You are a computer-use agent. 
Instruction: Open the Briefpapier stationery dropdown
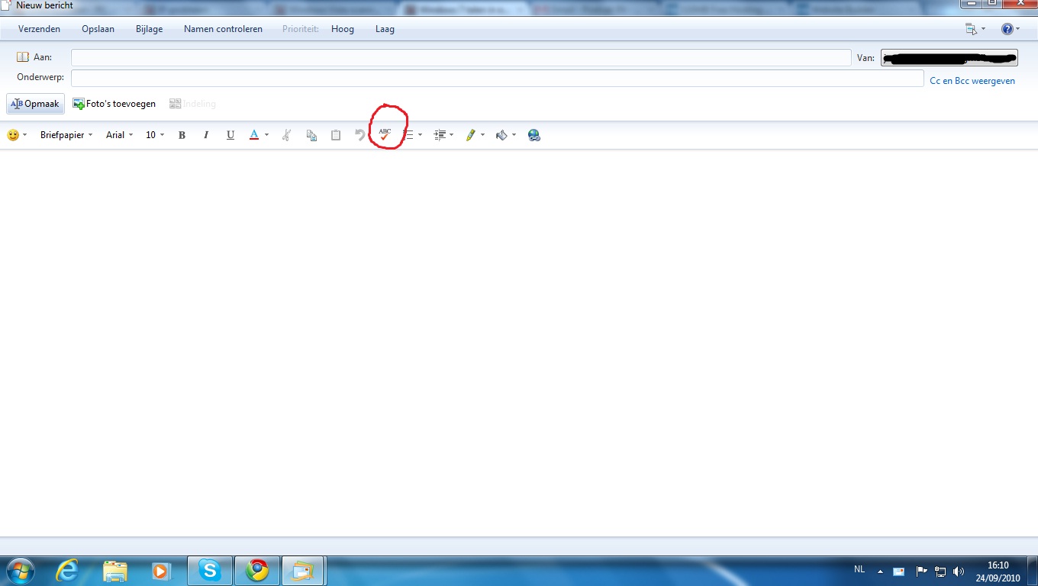pyautogui.click(x=66, y=135)
